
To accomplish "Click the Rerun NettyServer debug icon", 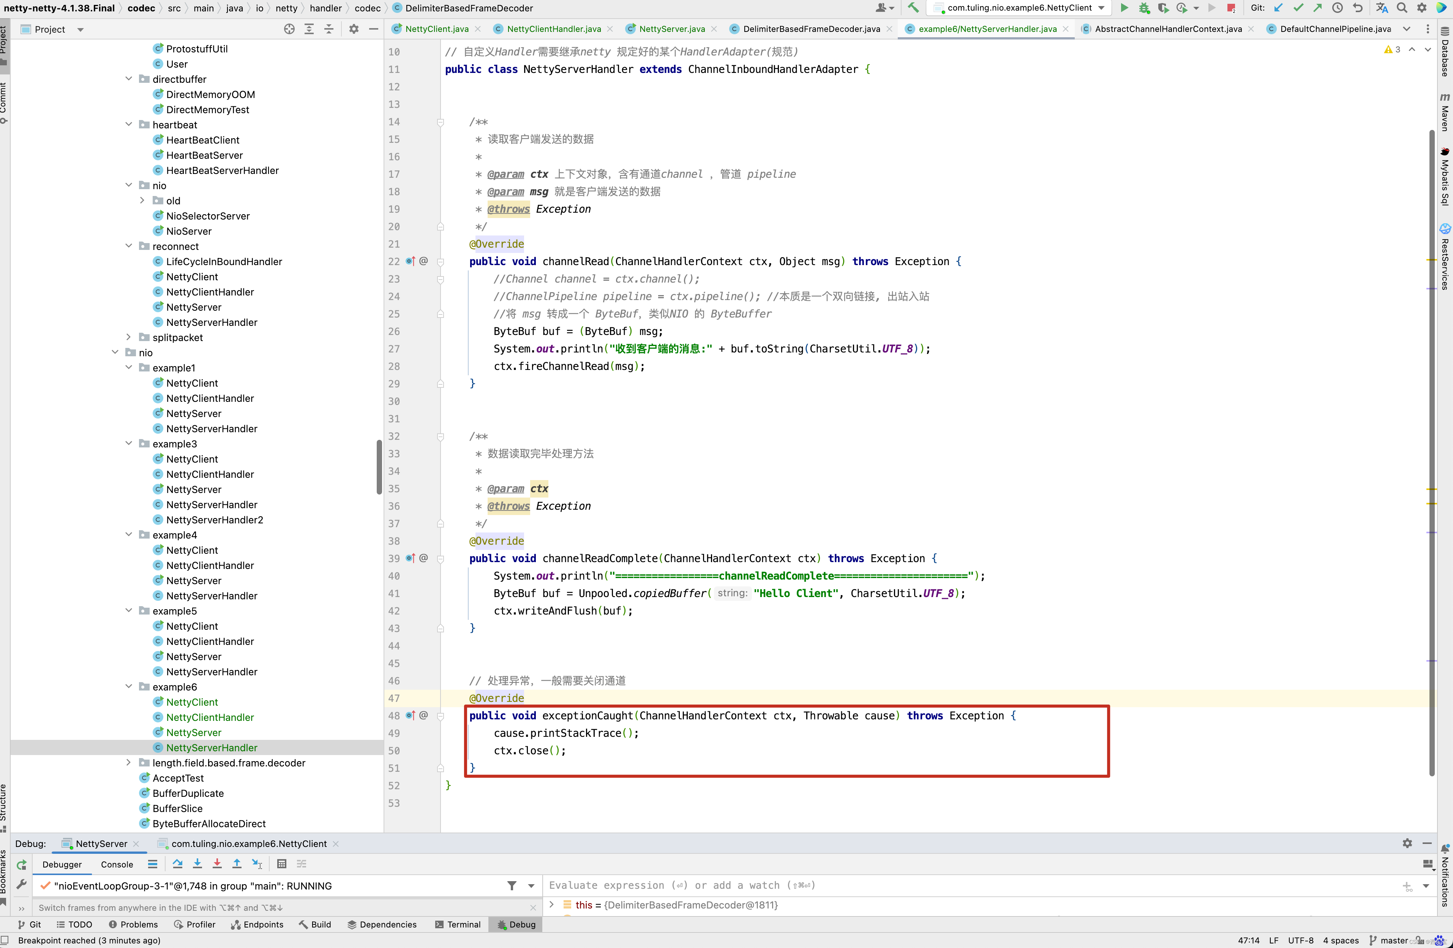I will [x=21, y=864].
